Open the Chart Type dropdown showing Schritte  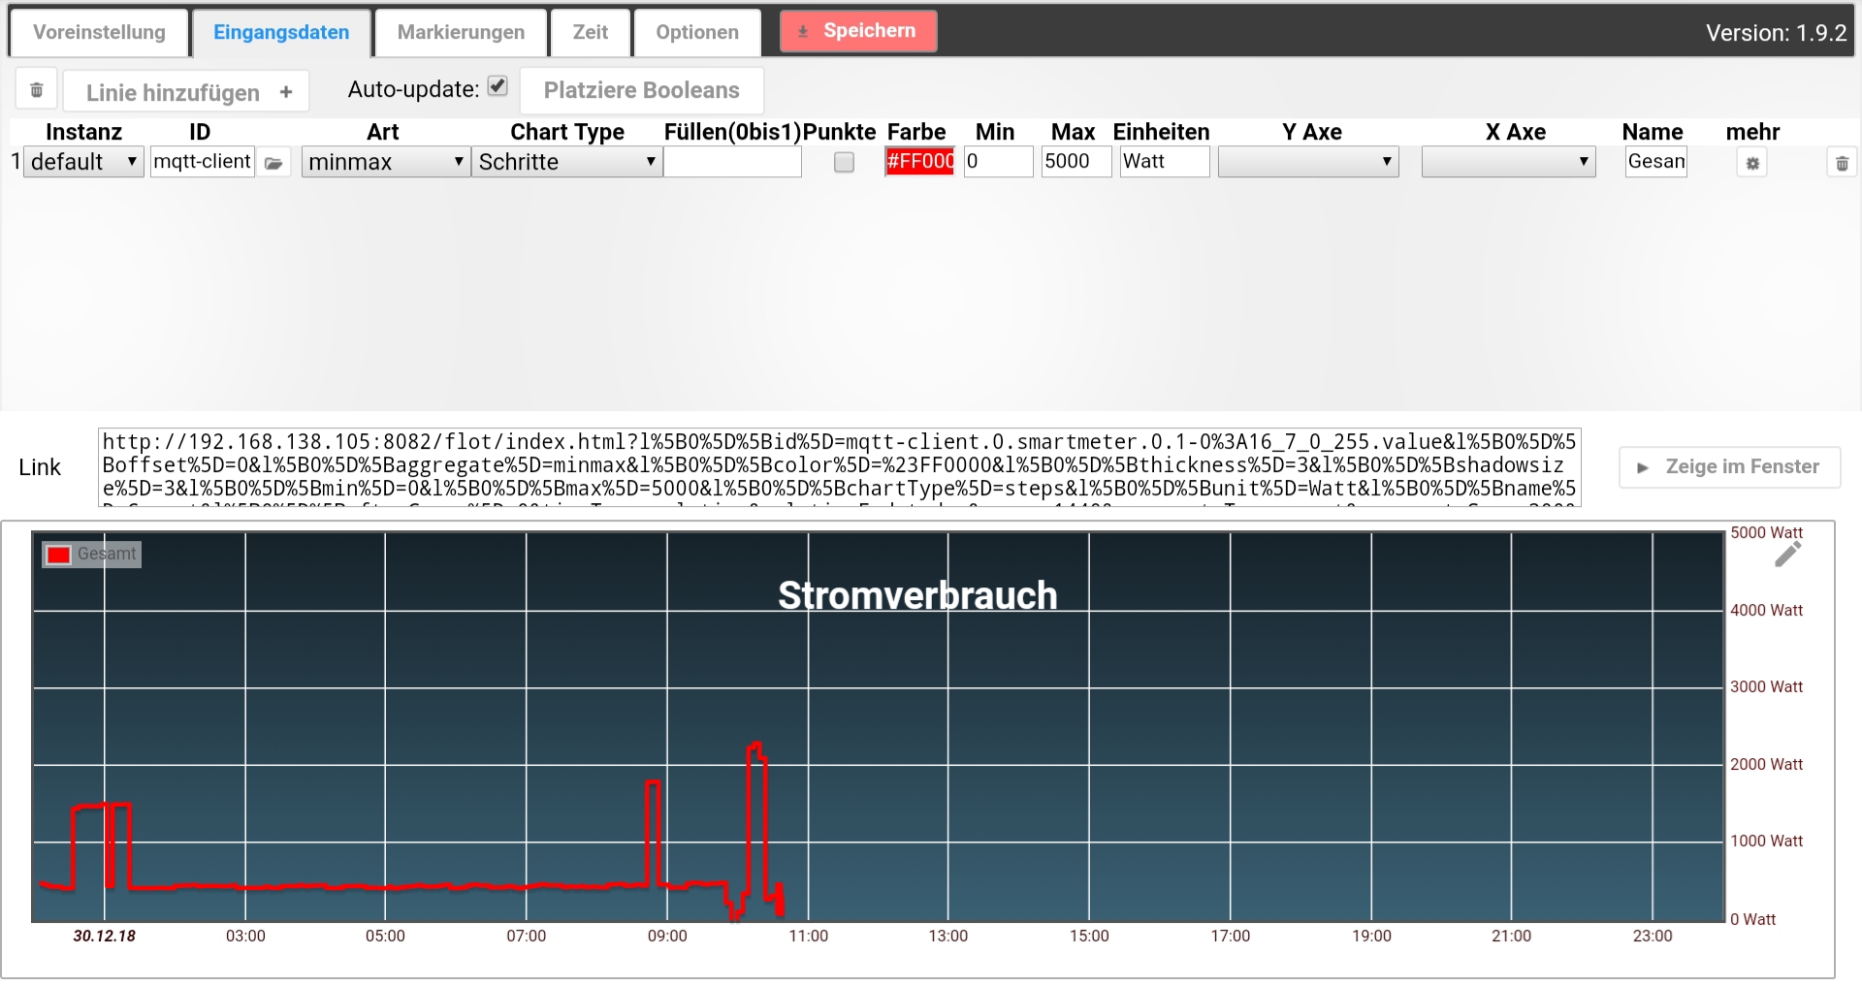pyautogui.click(x=567, y=162)
